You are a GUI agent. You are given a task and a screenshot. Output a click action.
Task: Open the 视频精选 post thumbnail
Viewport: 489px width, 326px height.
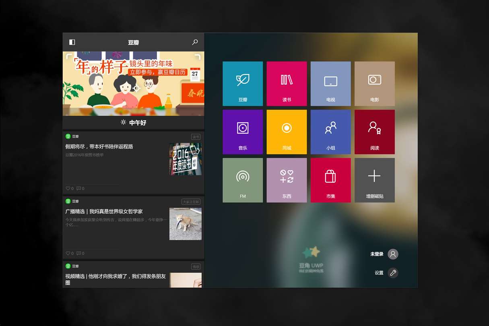pos(186,280)
